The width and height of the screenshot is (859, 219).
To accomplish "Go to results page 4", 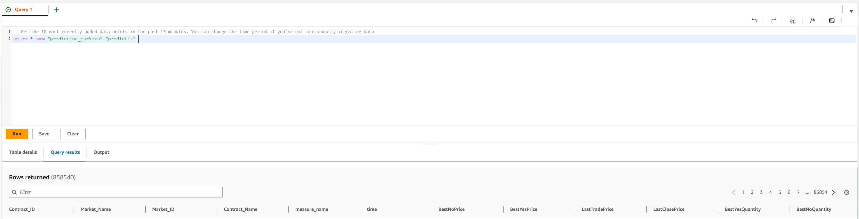I will [771, 192].
